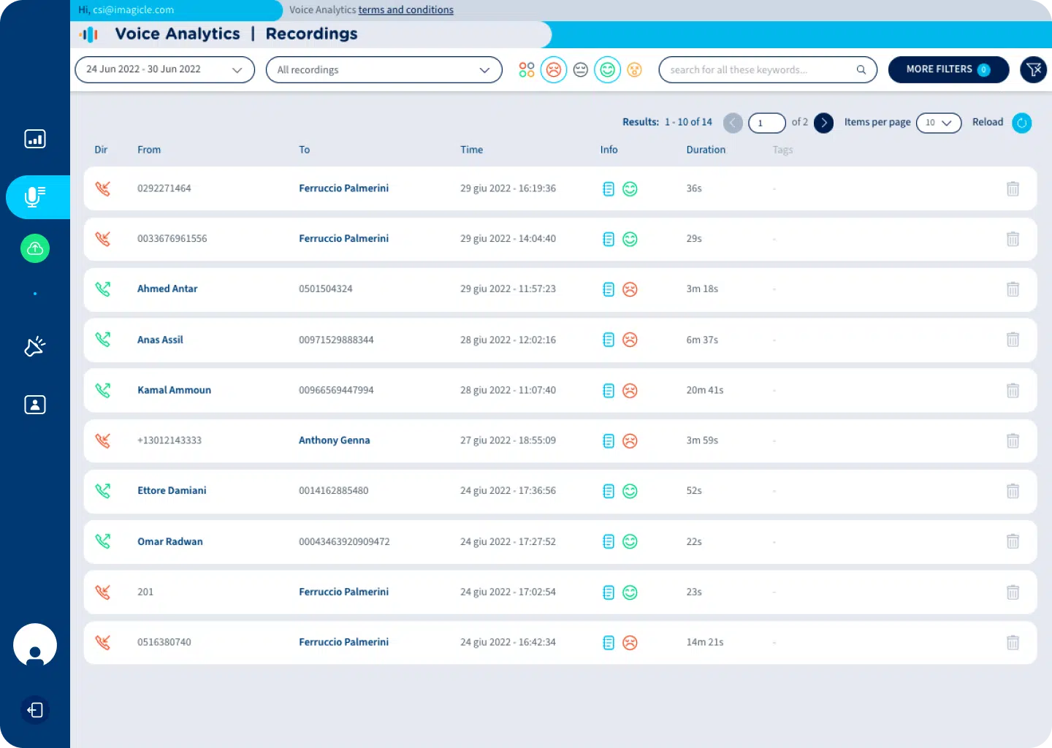This screenshot has height=748, width=1052.
Task: Toggle the positive sentiment green face filter
Action: click(x=607, y=70)
